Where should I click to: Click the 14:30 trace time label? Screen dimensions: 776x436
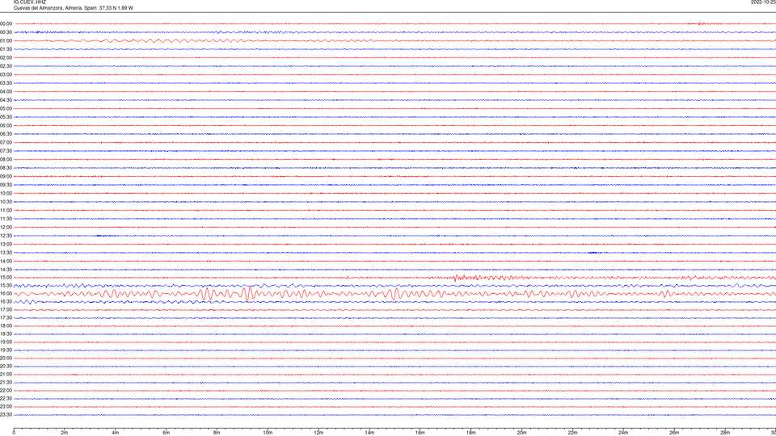click(x=6, y=270)
